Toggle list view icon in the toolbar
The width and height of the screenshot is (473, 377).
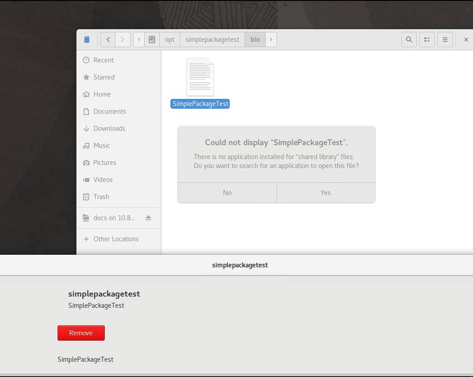click(427, 40)
